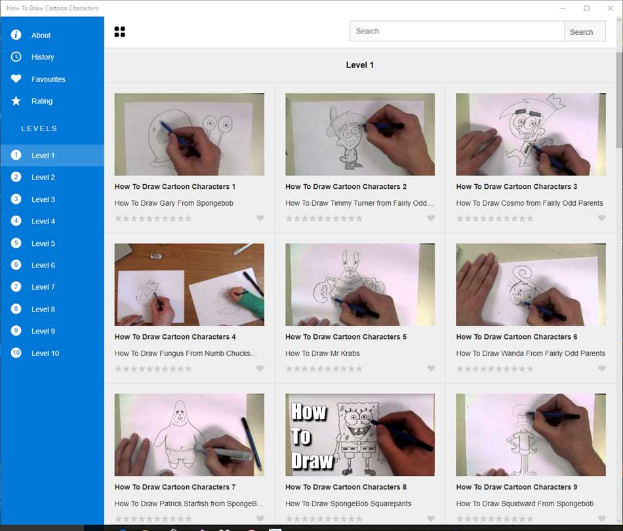Open the Patrick Starfish drawing thumbnail
Screen dimensions: 623x531
(x=189, y=435)
